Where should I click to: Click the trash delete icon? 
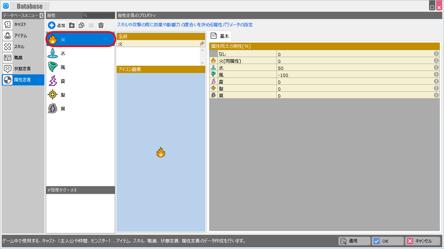pos(101,25)
